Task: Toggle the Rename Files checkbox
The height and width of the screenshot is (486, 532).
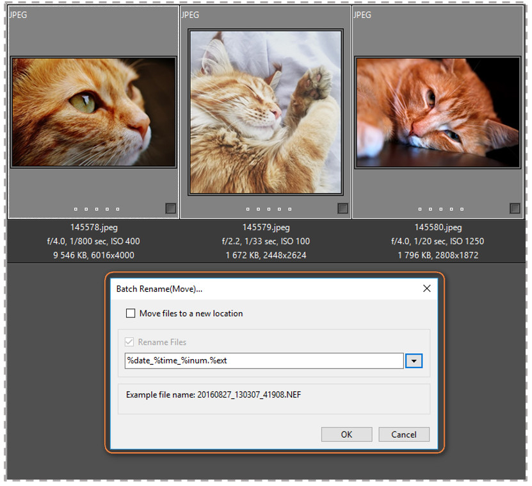Action: pos(129,342)
